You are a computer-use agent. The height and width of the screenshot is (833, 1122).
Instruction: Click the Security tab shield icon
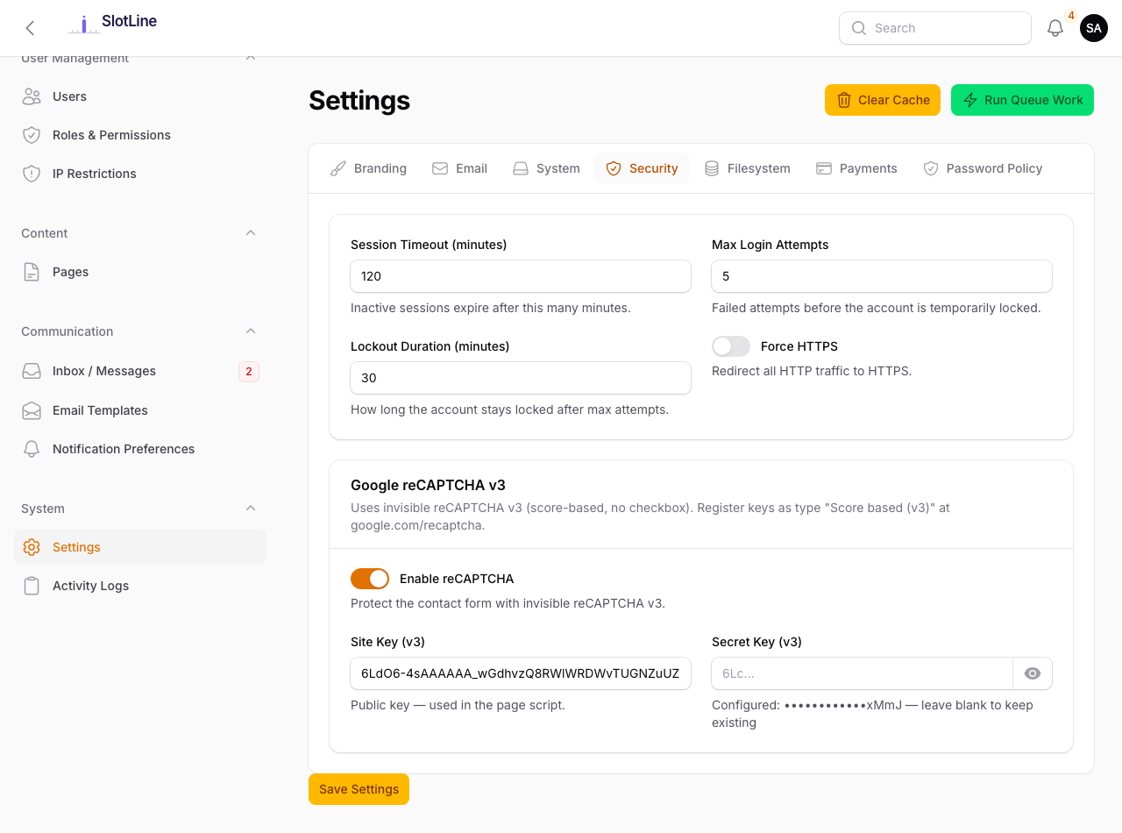pyautogui.click(x=614, y=168)
